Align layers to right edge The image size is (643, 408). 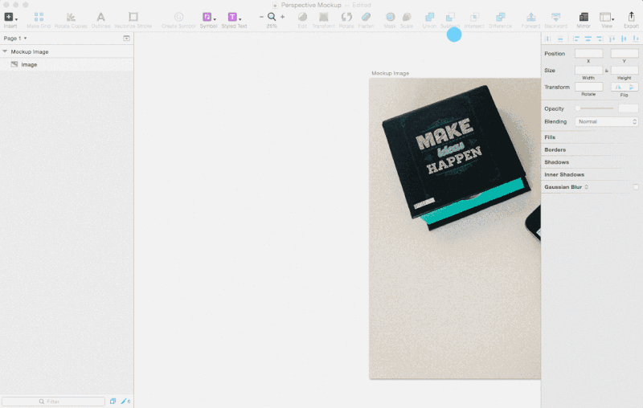pos(600,39)
